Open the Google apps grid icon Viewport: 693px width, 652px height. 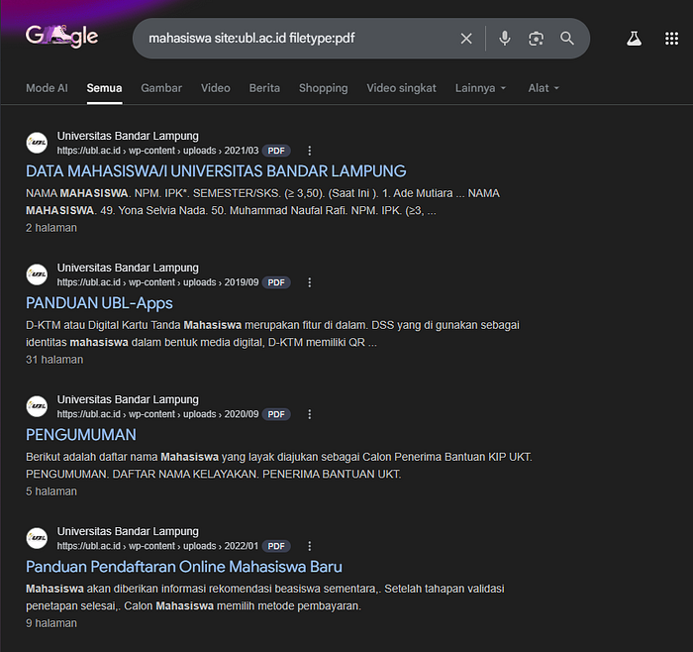pos(671,39)
